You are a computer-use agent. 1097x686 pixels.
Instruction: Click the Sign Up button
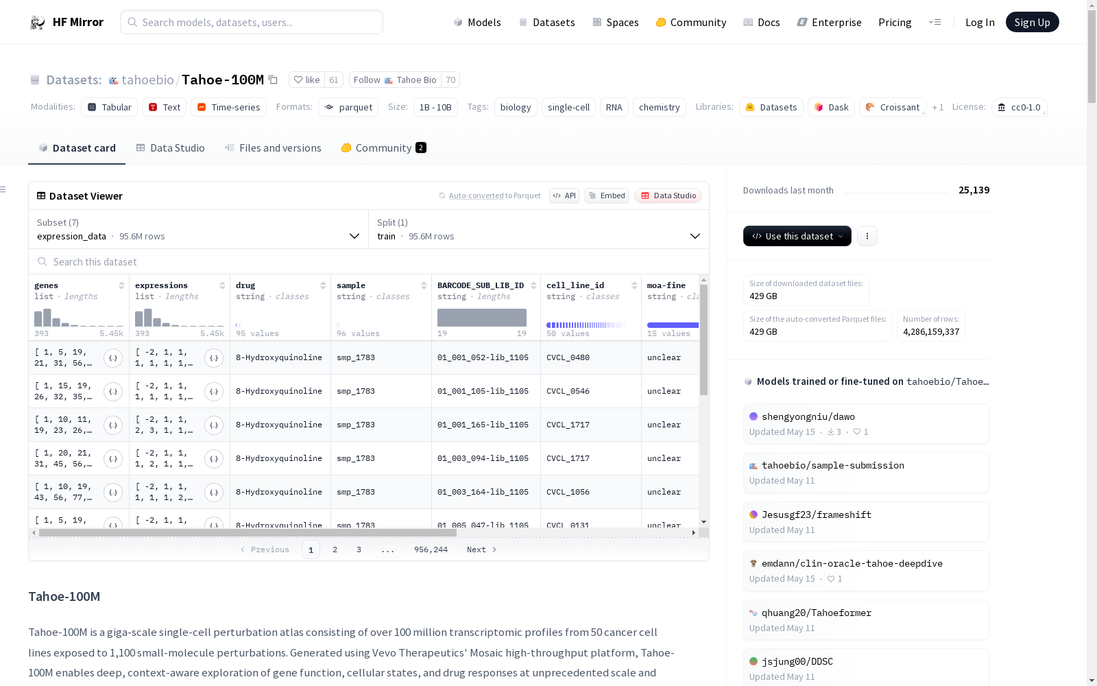[1032, 23]
